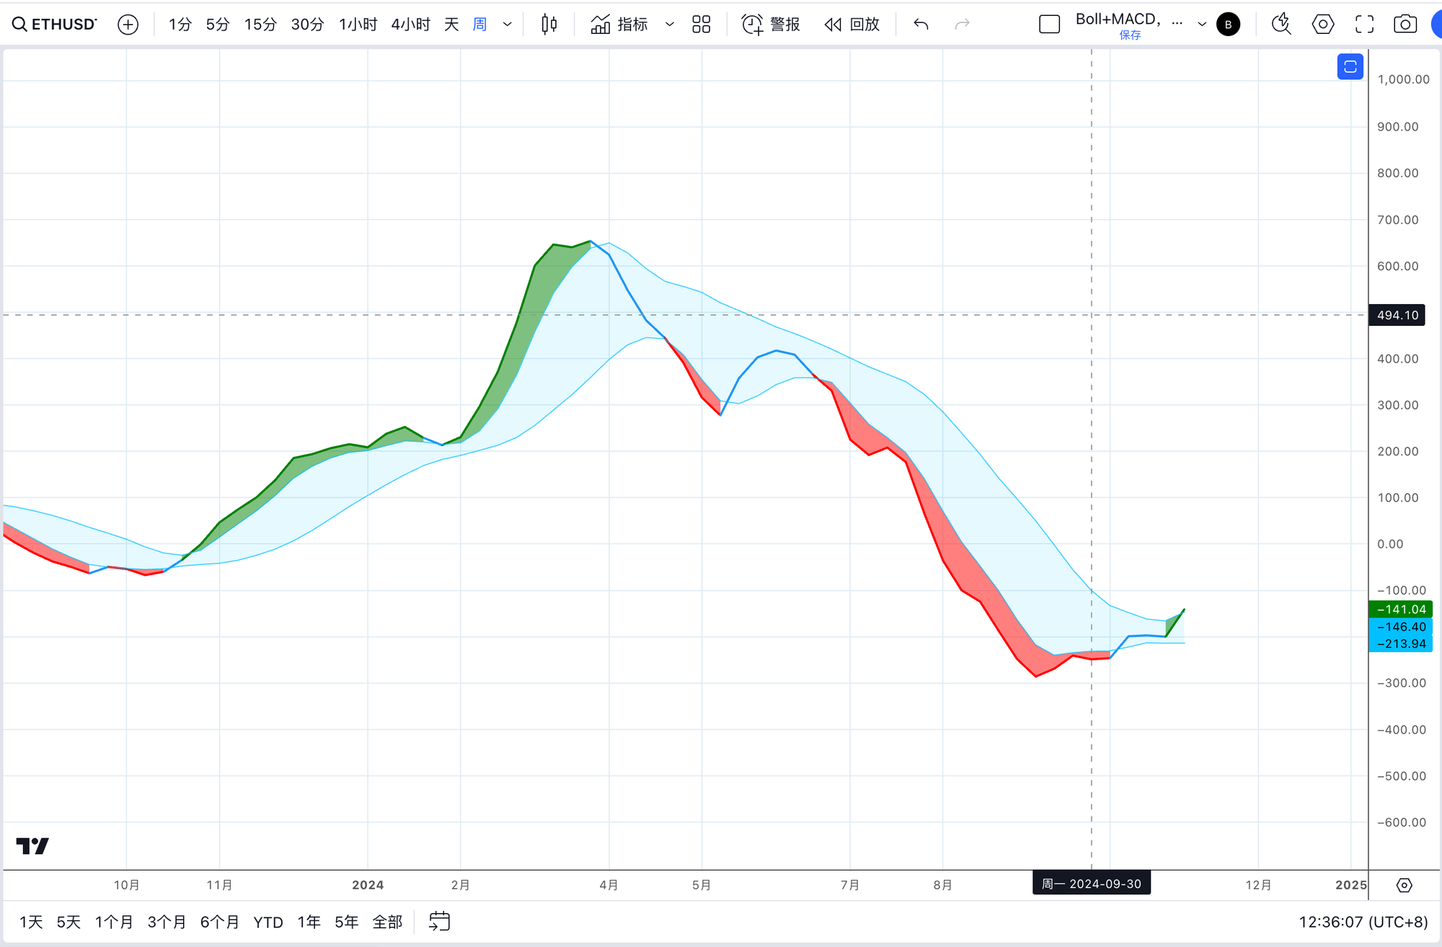Open timezone setting 12:36:07 (UTC+8)
Viewport: 1442px width, 947px height.
click(x=1363, y=922)
